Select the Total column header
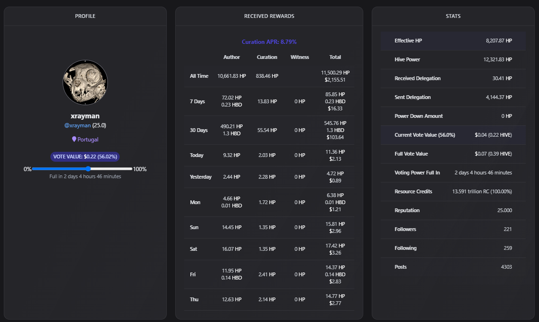 click(335, 57)
